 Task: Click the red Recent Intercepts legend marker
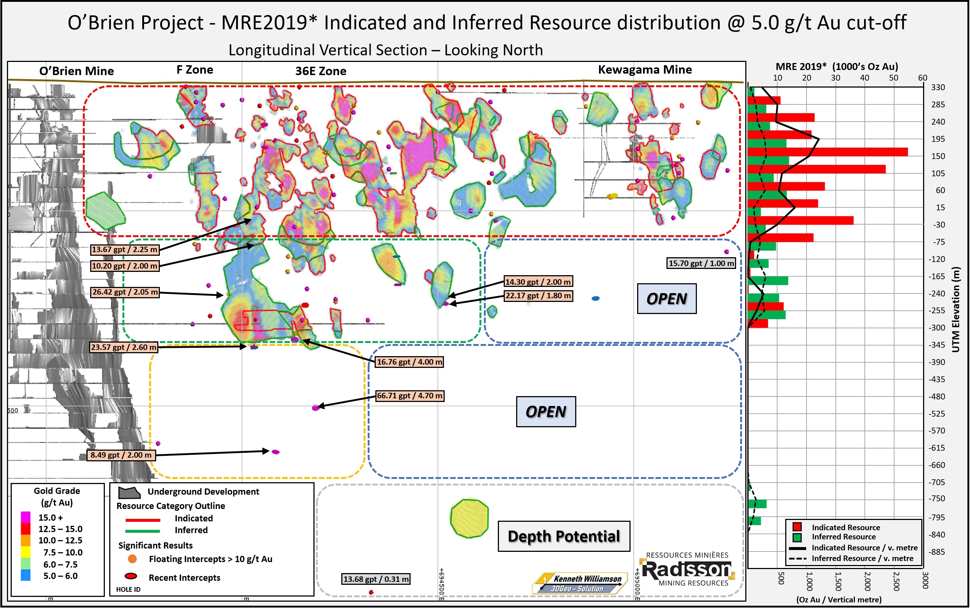pyautogui.click(x=131, y=576)
